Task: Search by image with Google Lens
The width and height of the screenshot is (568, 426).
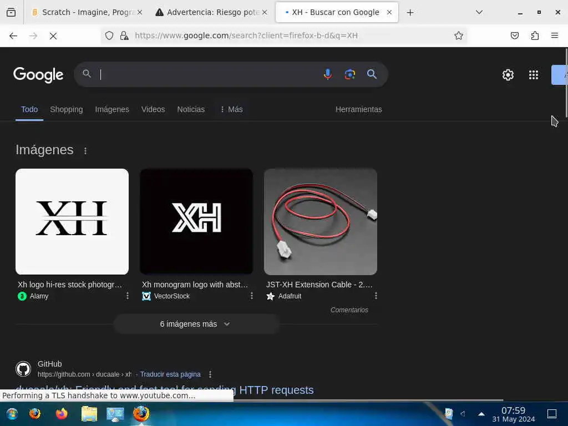Action: 349,74
